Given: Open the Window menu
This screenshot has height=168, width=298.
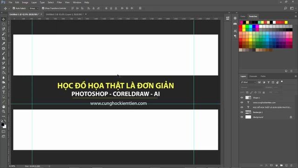Looking at the screenshot, I should [x=77, y=2].
